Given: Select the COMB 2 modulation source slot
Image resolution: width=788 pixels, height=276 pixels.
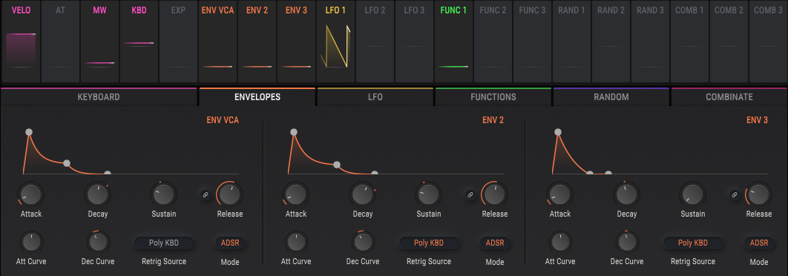Looking at the screenshot, I should click(729, 42).
